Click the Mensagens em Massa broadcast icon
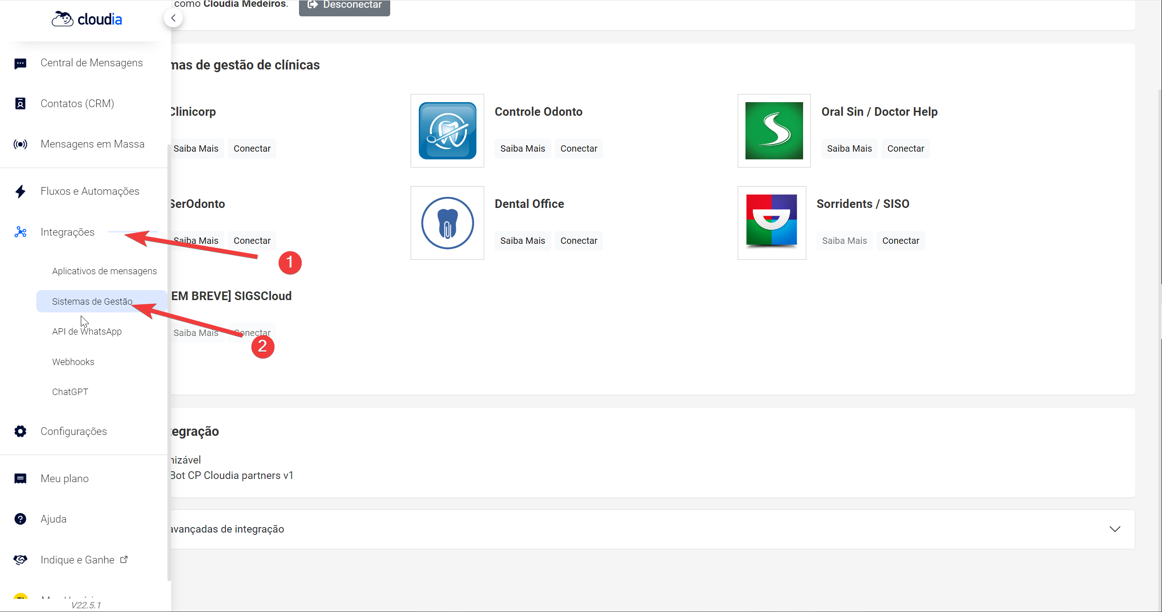The height and width of the screenshot is (612, 1162). 20,144
